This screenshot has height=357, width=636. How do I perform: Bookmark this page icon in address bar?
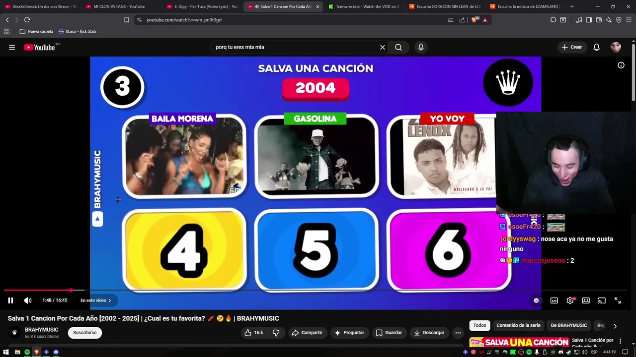[x=126, y=20]
